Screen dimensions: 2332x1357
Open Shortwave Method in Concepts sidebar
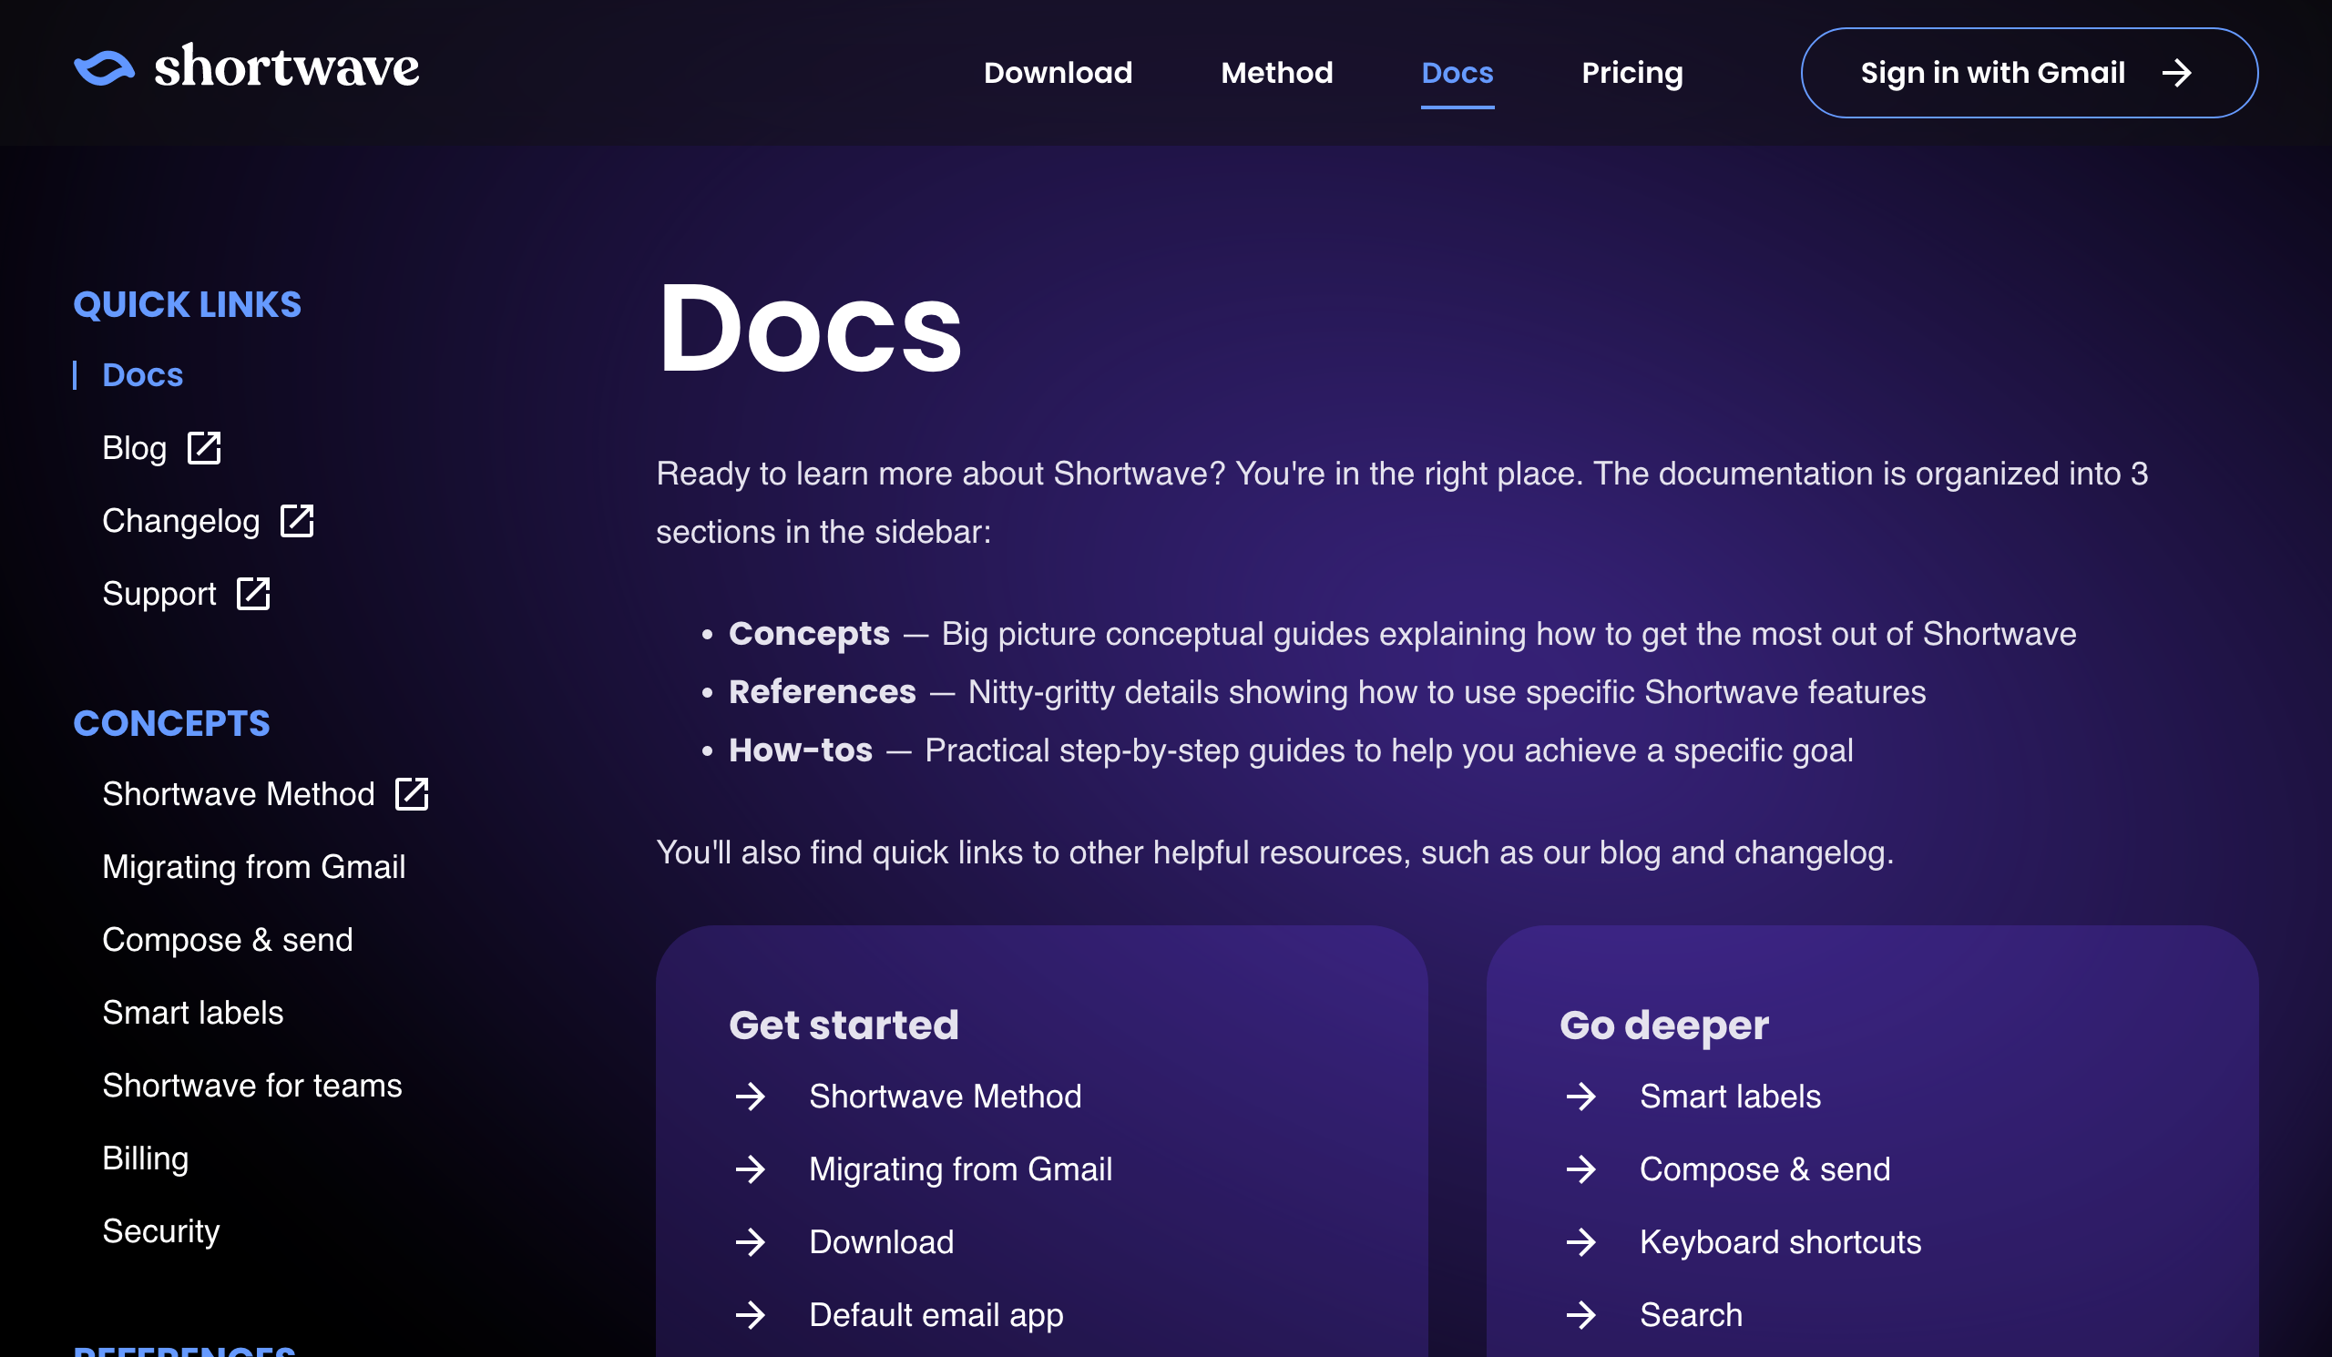[x=238, y=793]
